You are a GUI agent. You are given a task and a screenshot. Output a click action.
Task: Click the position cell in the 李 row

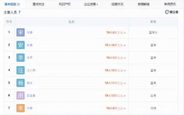click(x=153, y=58)
